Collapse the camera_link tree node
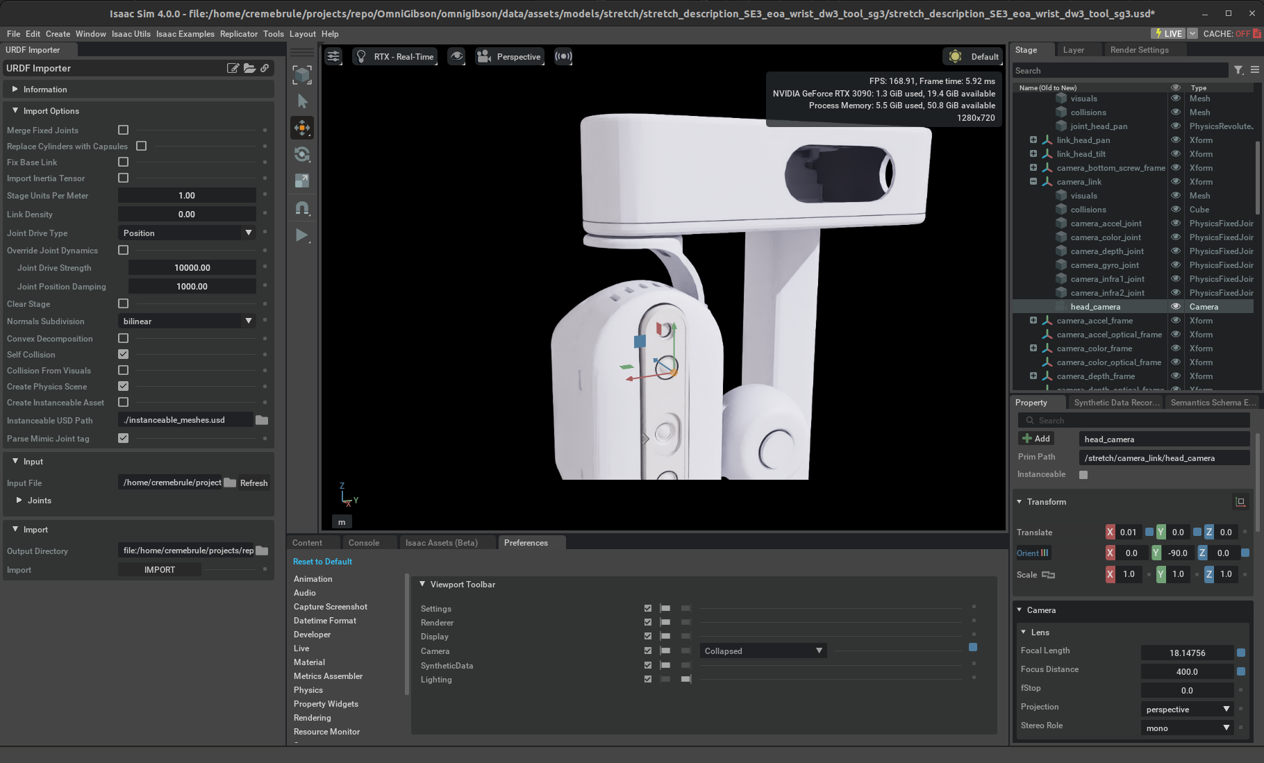 point(1033,181)
